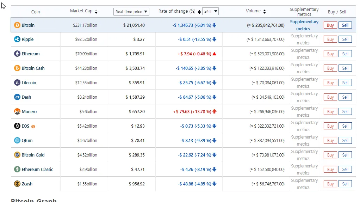This screenshot has width=360, height=202.
Task: Buy Bitcoin Cash
Action: point(330,68)
